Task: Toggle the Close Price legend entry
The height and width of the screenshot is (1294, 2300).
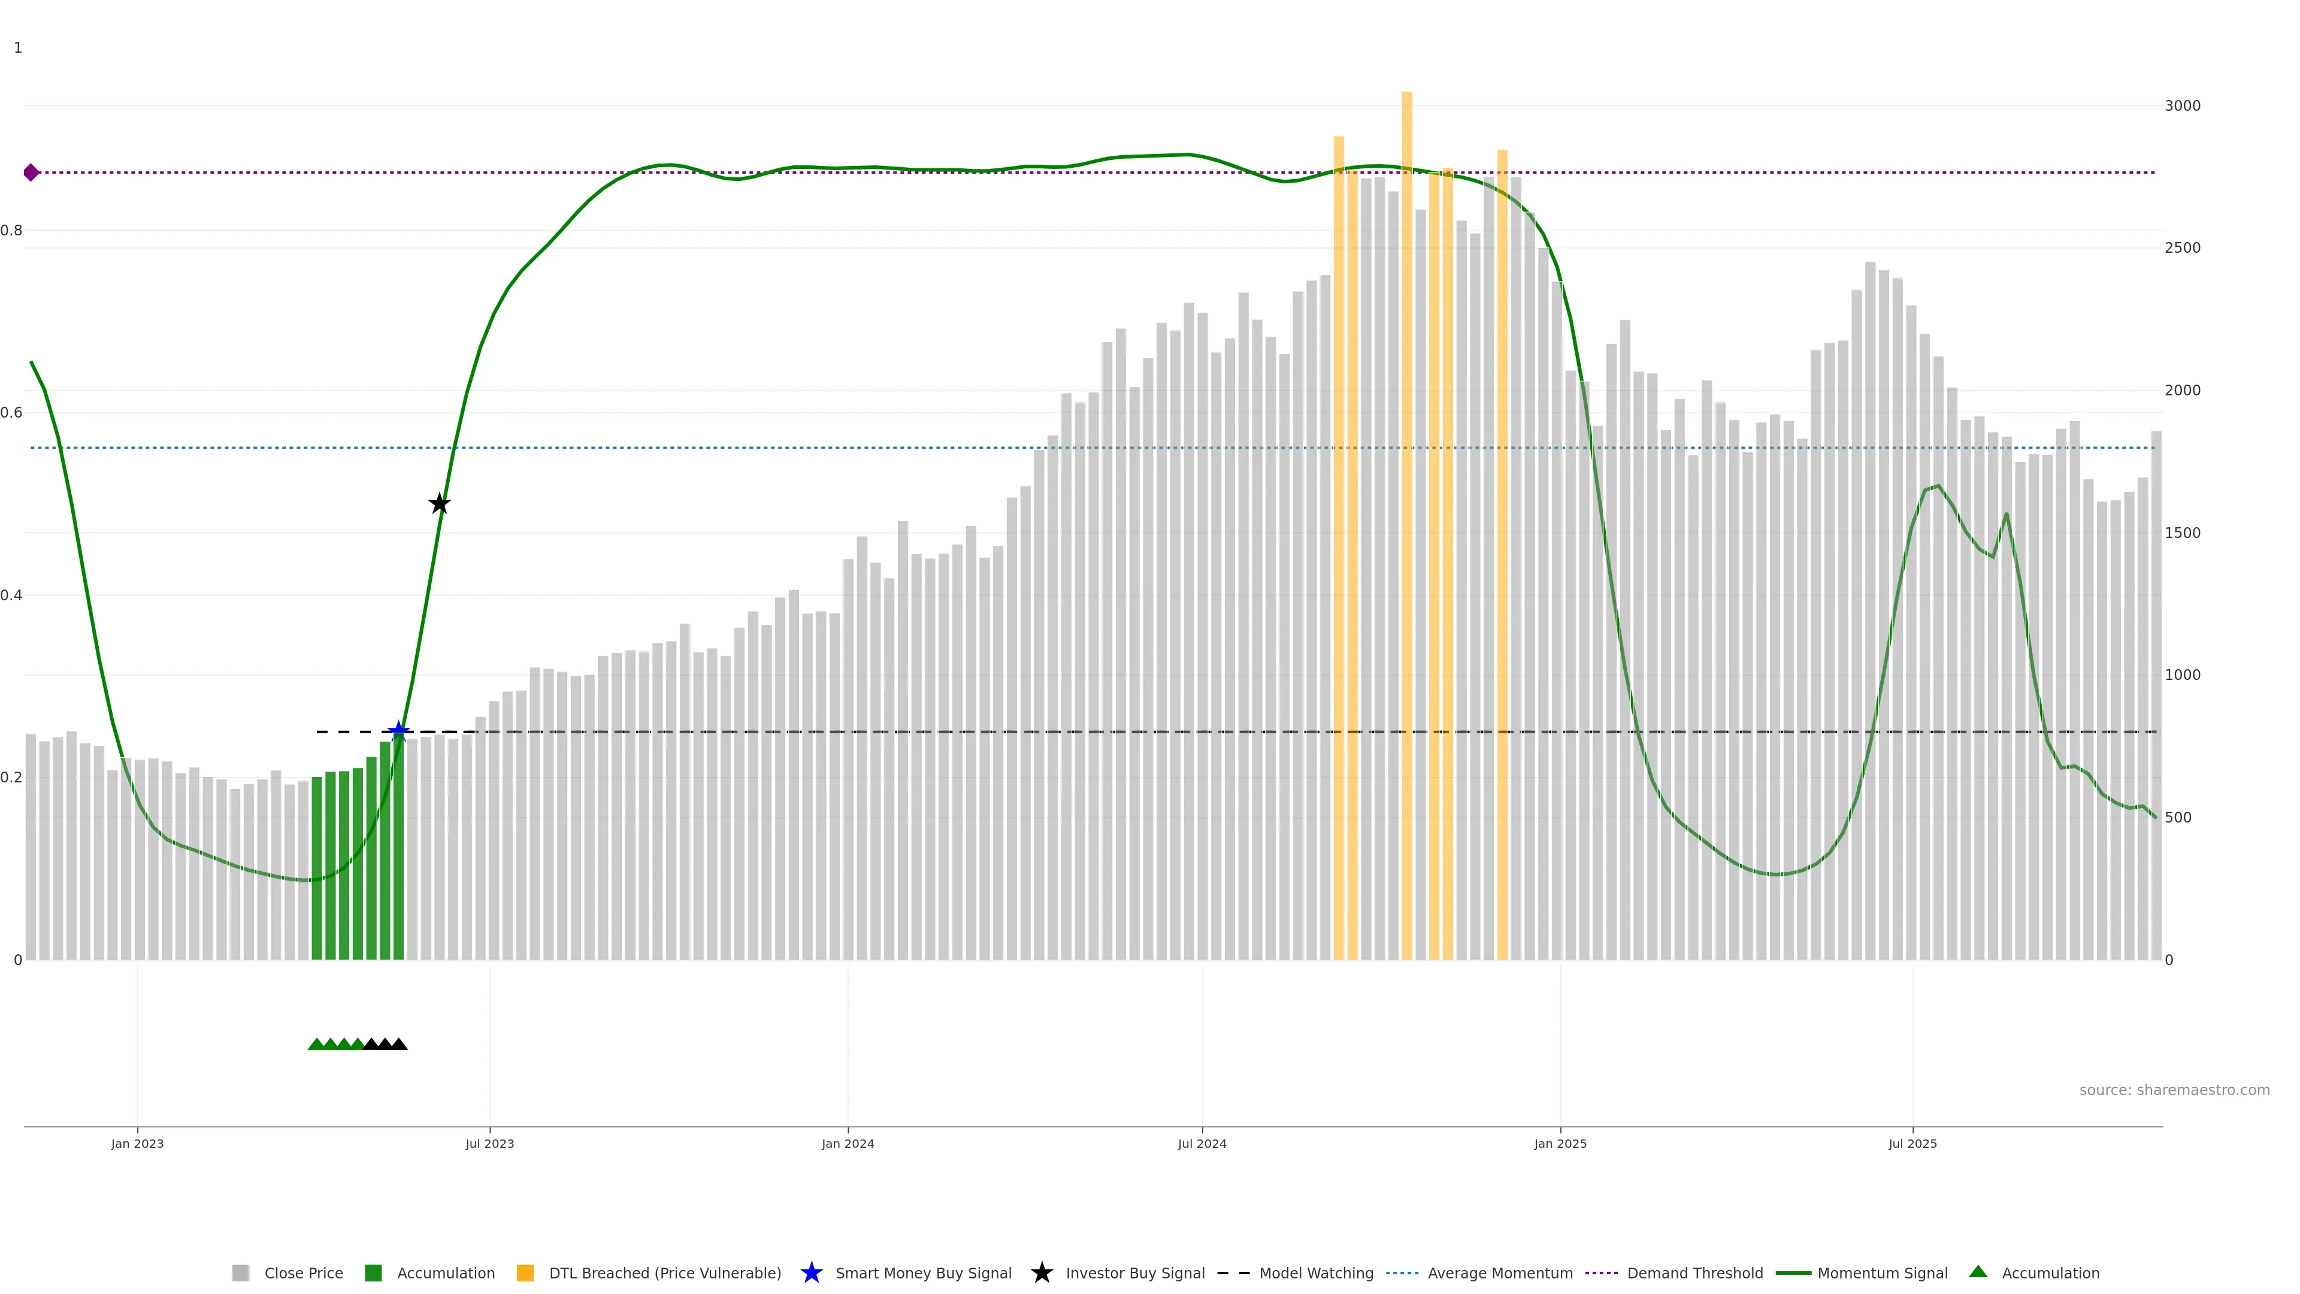Action: [x=302, y=1272]
